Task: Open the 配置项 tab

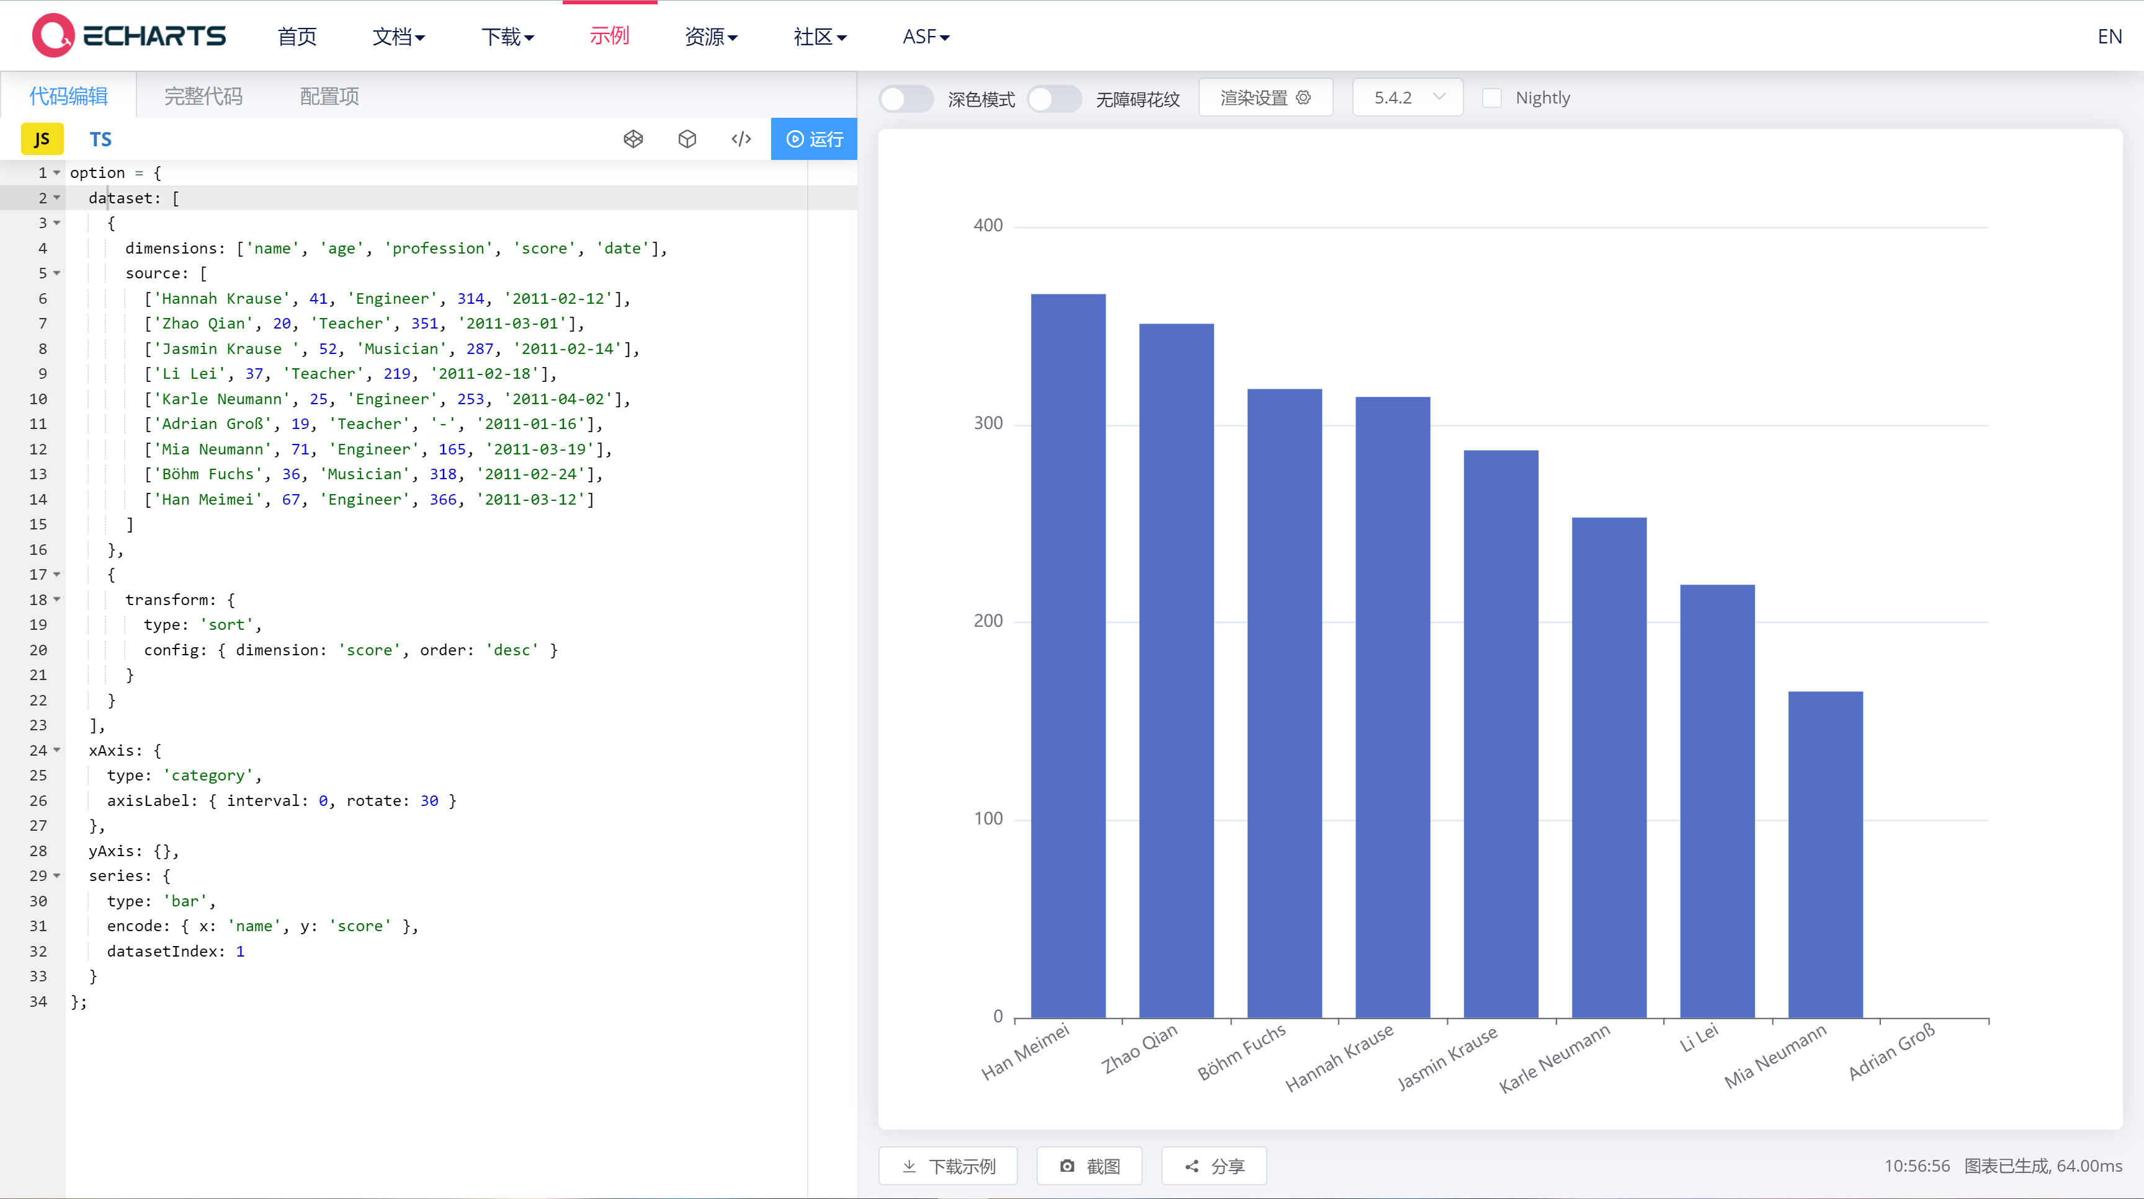Action: point(329,97)
